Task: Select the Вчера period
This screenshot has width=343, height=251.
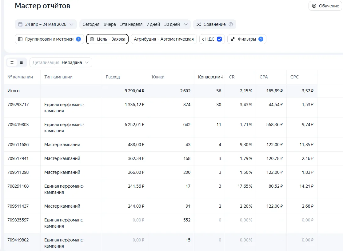Action: [110, 24]
